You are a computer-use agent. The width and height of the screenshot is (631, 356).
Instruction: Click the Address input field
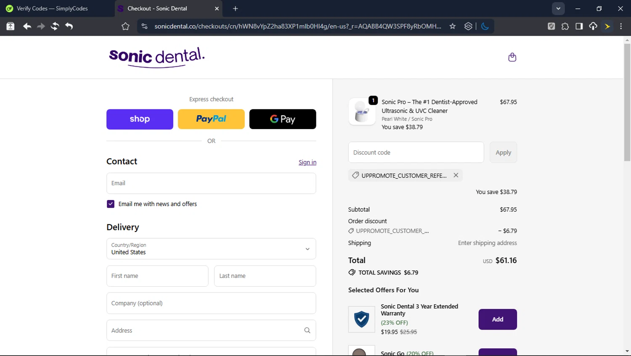211,330
